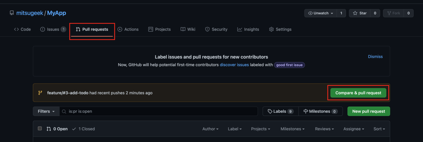Click the Star button
This screenshot has height=142, width=423.
point(360,13)
